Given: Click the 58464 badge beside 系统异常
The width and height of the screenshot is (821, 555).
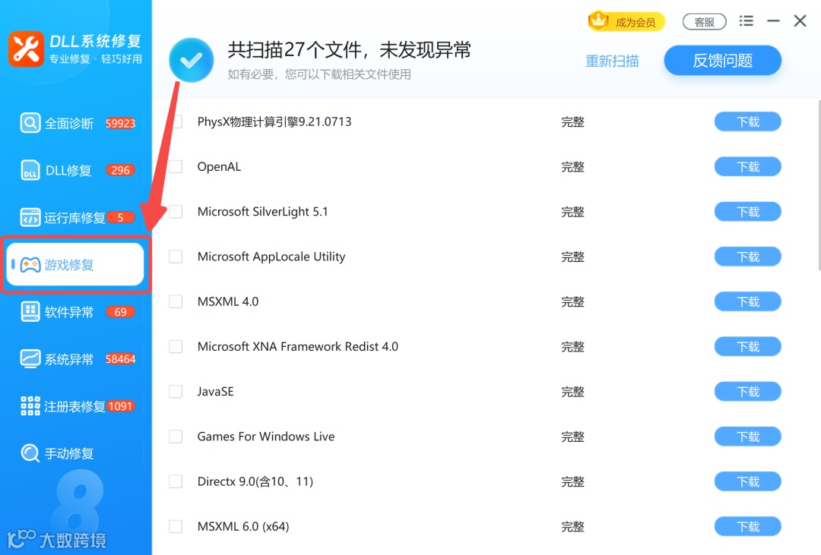Looking at the screenshot, I should [120, 359].
